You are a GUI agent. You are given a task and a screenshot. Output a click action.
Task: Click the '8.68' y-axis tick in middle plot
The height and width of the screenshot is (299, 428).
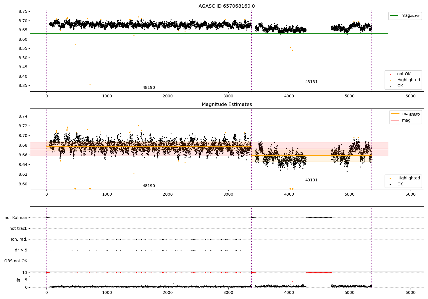(23, 146)
